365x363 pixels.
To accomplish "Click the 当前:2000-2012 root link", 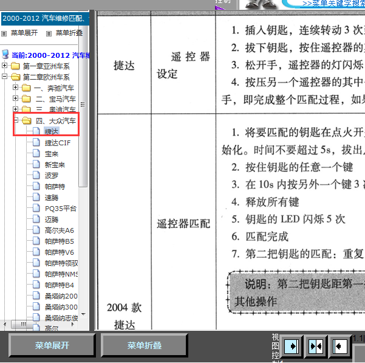I will tap(50, 55).
